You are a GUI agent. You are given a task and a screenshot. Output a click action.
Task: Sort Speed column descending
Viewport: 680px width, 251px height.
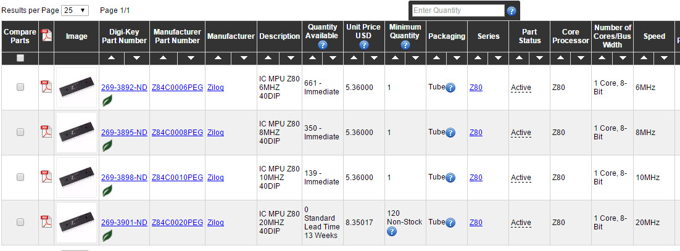tap(664, 58)
